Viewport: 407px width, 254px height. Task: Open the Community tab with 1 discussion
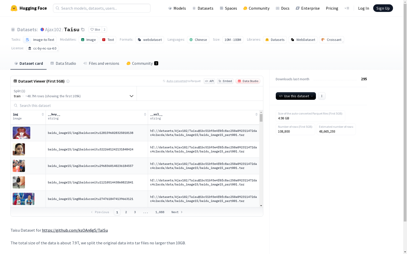142,63
